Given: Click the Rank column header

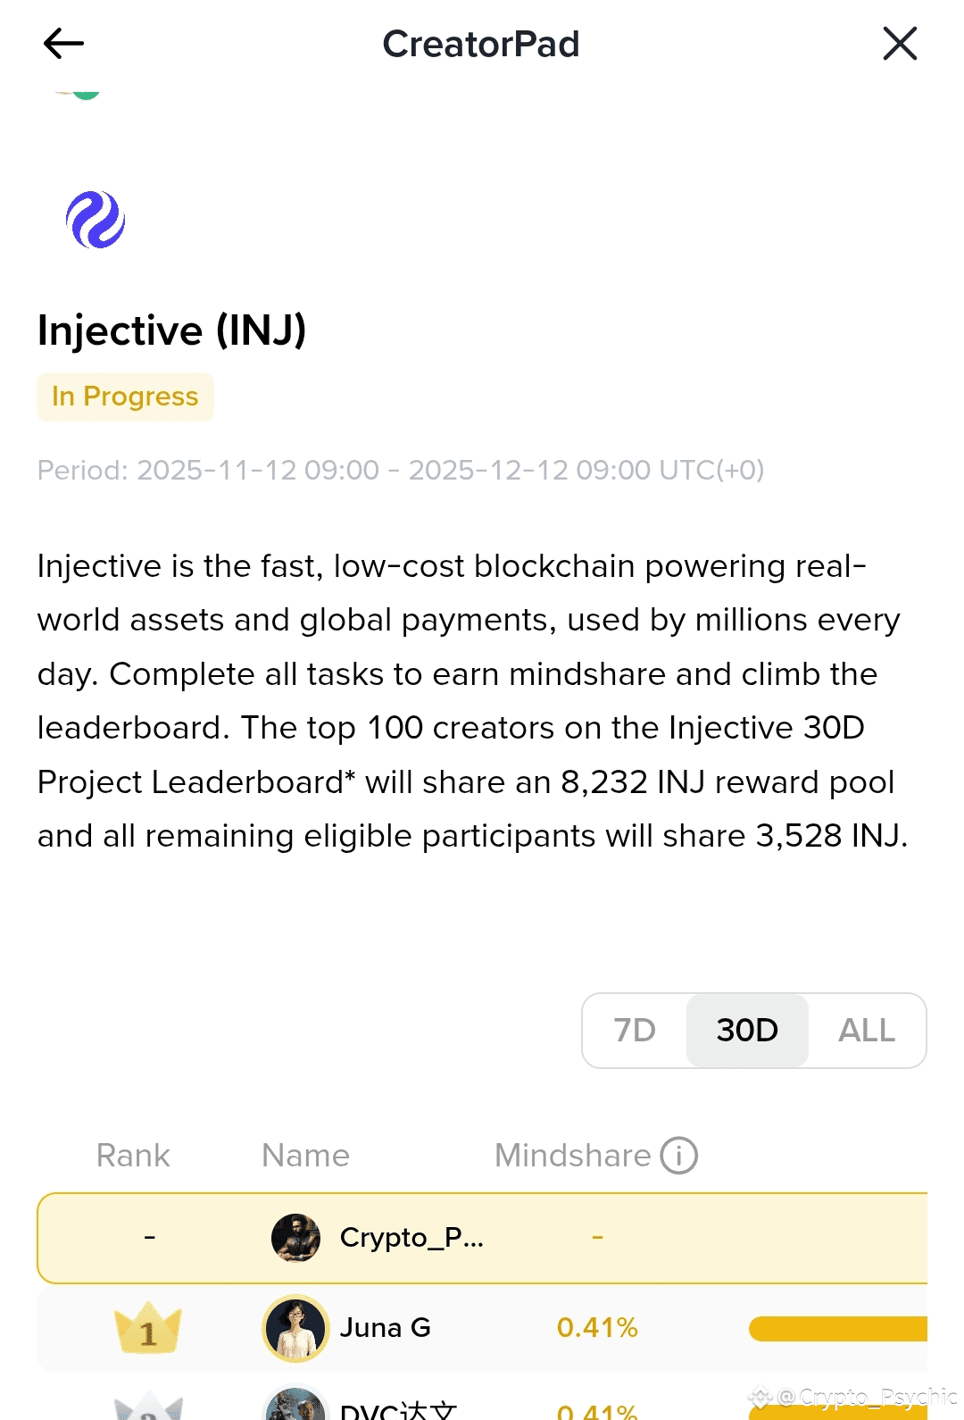Looking at the screenshot, I should tap(133, 1156).
